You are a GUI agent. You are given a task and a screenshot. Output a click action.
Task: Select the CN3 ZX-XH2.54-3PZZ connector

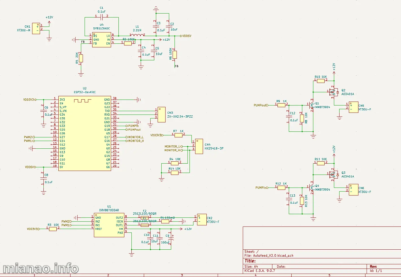click(162, 115)
